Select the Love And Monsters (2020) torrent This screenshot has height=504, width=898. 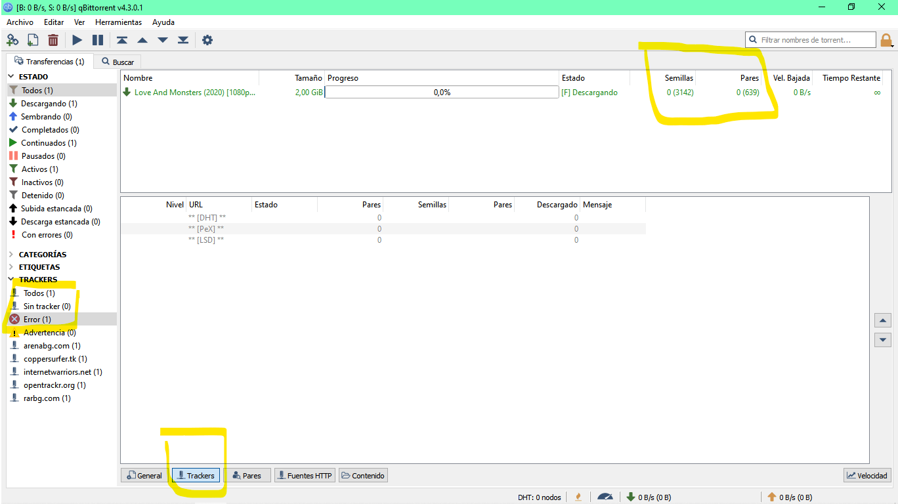(194, 93)
